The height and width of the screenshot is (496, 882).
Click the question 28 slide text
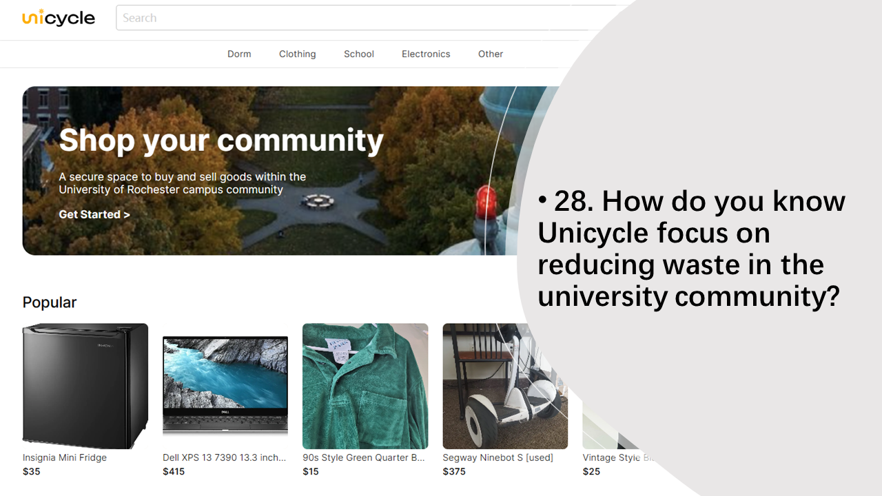[691, 249]
